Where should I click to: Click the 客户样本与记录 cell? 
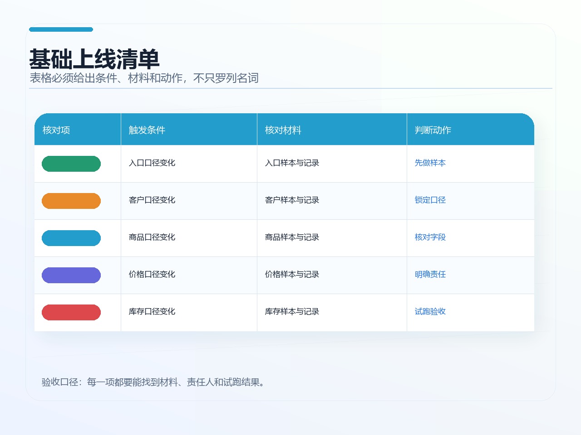click(x=332, y=201)
